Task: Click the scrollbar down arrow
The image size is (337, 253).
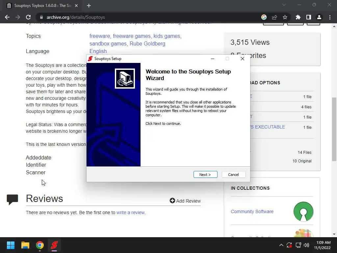Action: 334,234
